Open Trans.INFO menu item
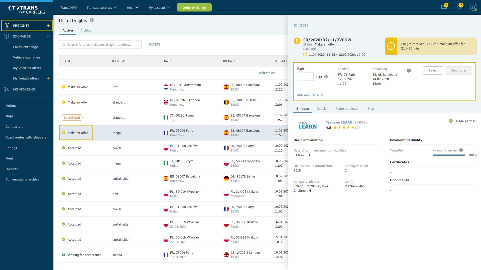 (x=68, y=7)
